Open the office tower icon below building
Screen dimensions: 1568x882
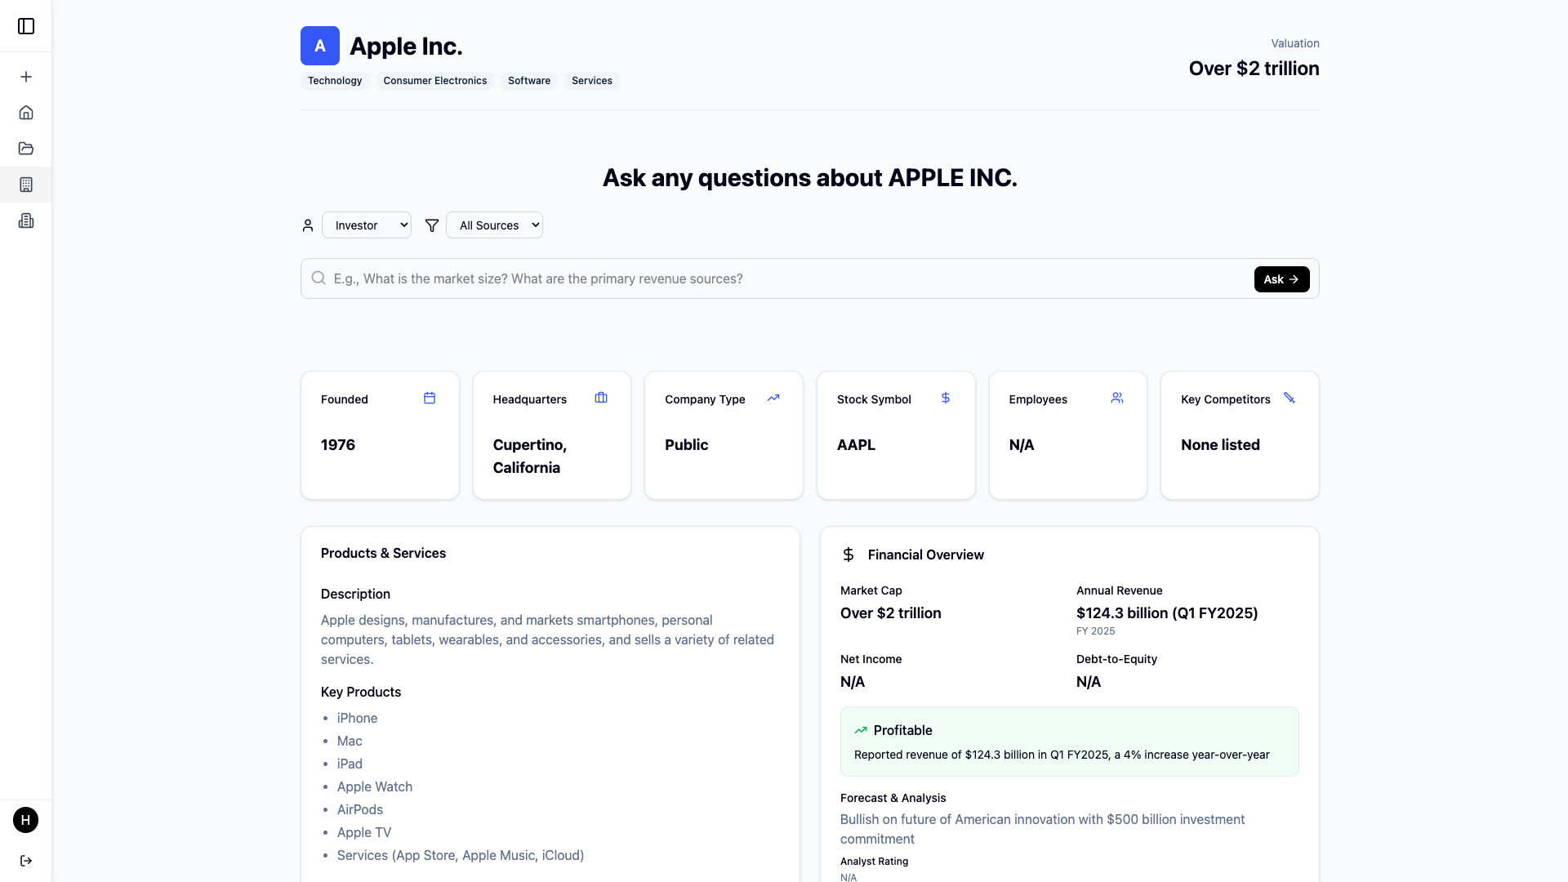26,220
